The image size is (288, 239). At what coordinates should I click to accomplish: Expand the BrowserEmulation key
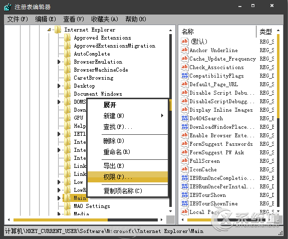[x=59, y=62]
